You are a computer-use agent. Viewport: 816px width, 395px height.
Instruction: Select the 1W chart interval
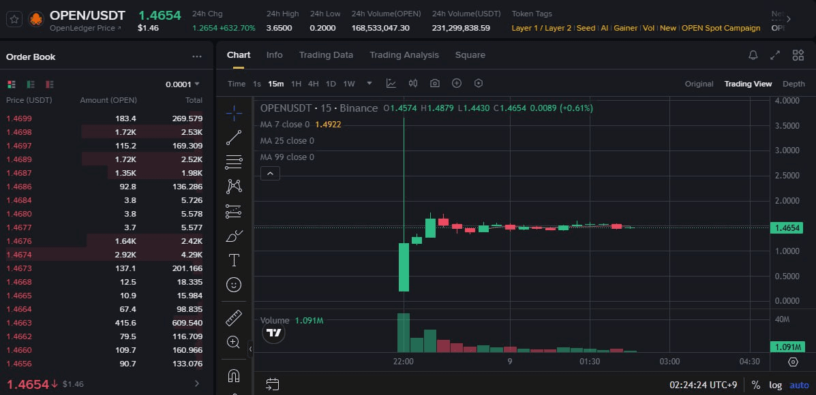pos(348,84)
